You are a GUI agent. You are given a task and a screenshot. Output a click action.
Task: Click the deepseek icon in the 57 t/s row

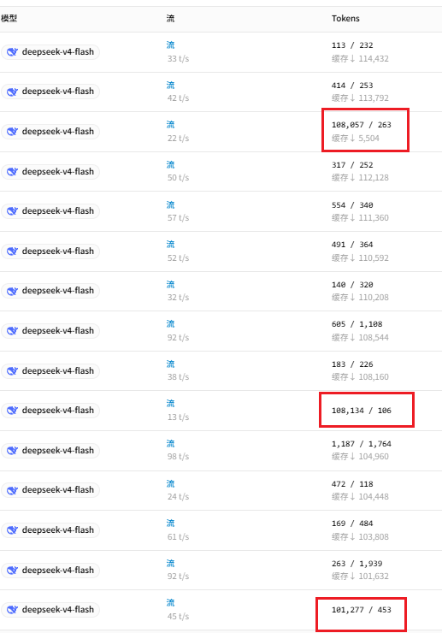tap(13, 211)
